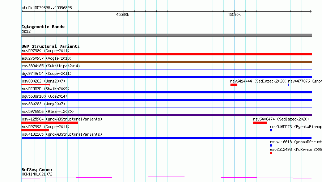Click the right arrow on the ruler
Viewport: 322px width, 182px height.
point(310,11)
